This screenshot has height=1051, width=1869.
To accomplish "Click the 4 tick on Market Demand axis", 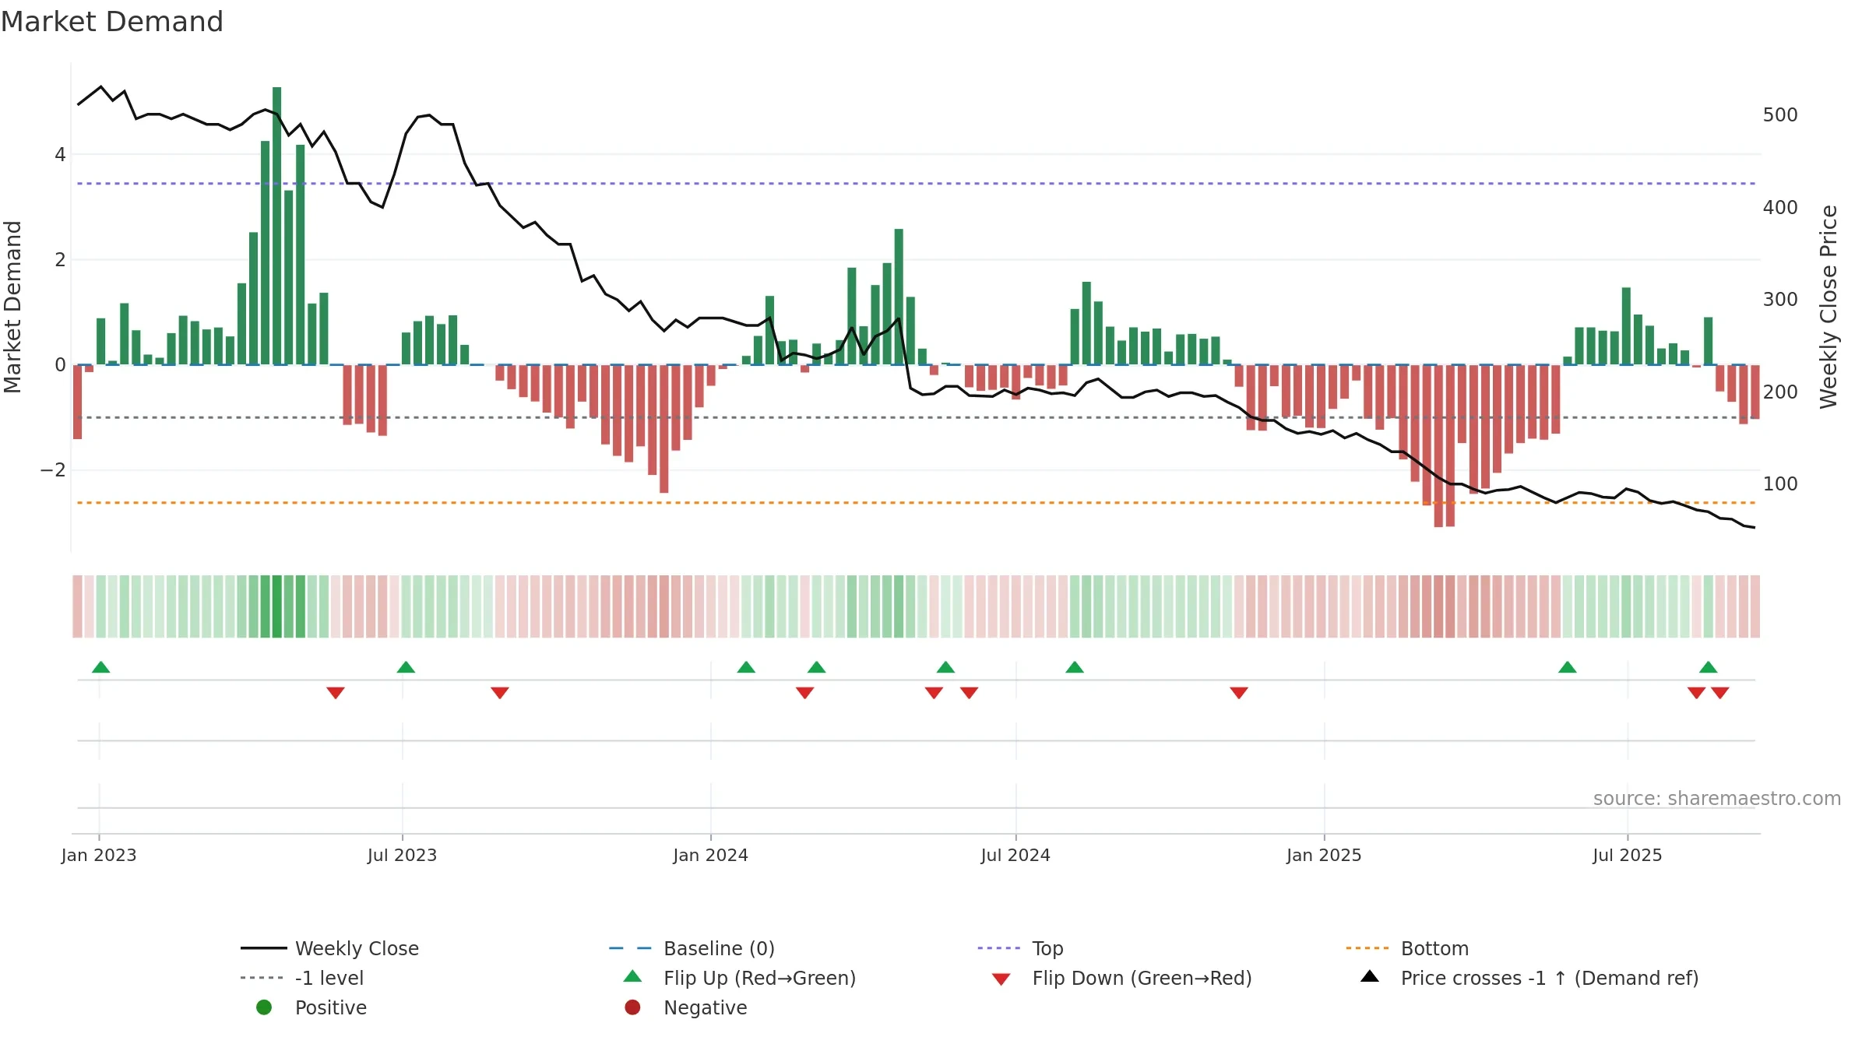I will [x=60, y=155].
